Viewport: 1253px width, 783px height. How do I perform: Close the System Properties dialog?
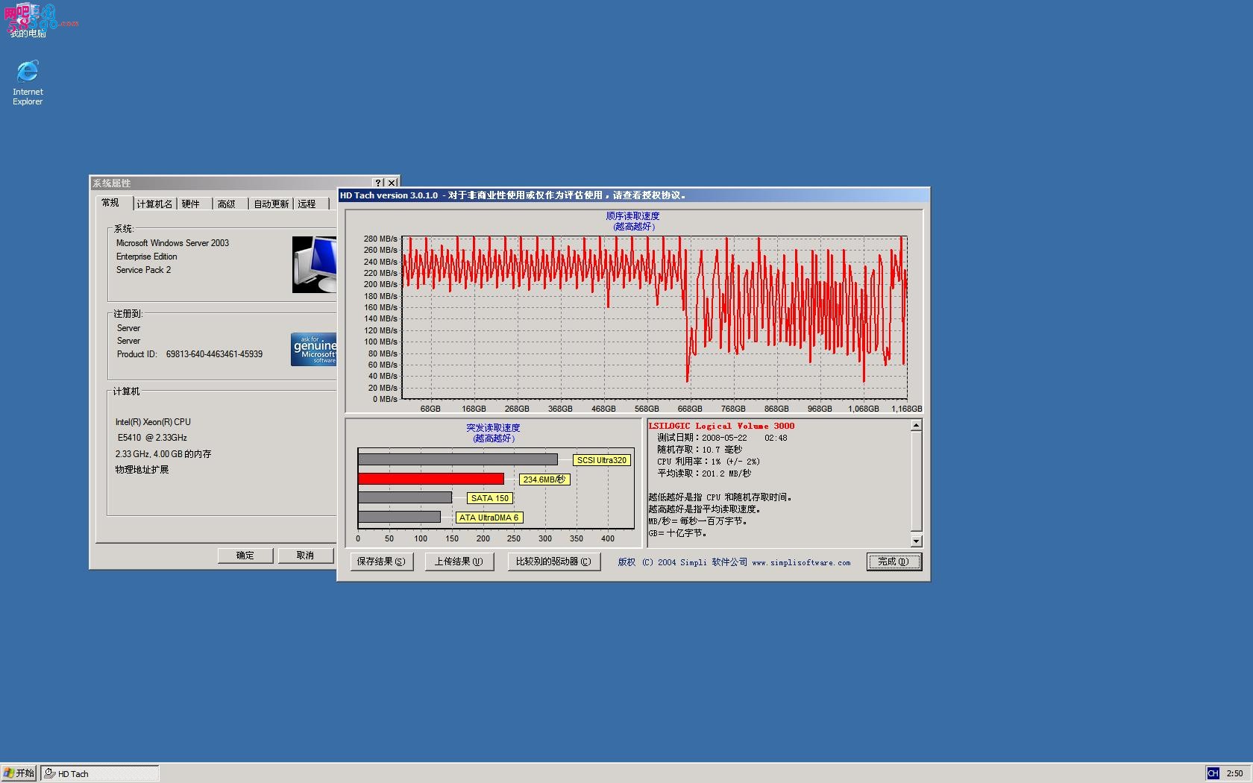pyautogui.click(x=392, y=183)
